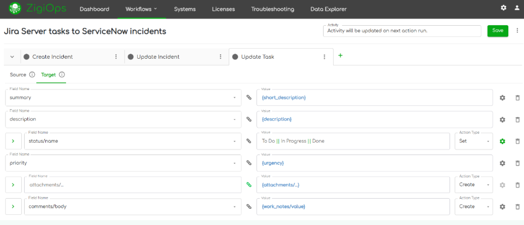Add a new action with plus icon
Image resolution: width=524 pixels, height=225 pixels.
click(x=340, y=55)
